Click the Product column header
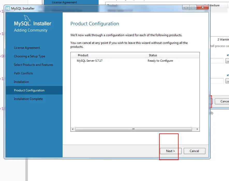This screenshot has height=181, width=229. 112,55
